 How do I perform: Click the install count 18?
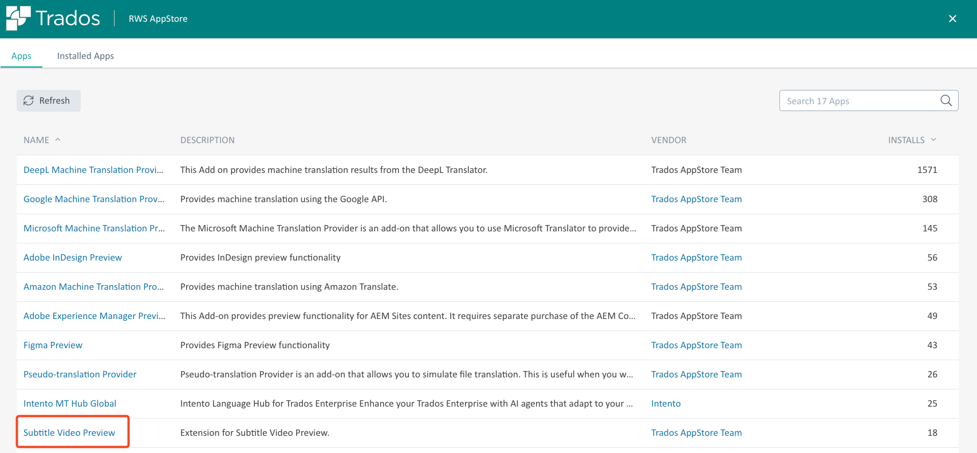pyautogui.click(x=932, y=433)
